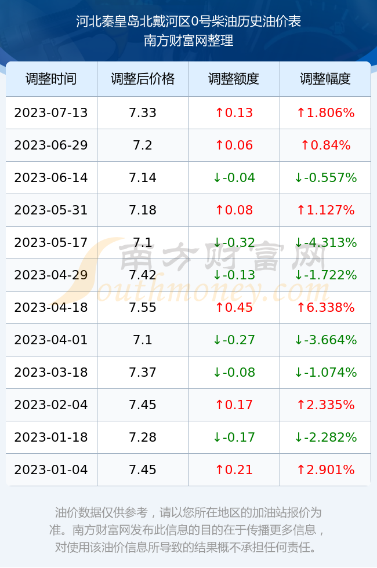Screen dimensions: 377x568
Task: Select the 2023-07-13 date cell
Action: [x=51, y=112]
